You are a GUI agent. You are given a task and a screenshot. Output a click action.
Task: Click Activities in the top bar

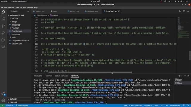[4, 1]
